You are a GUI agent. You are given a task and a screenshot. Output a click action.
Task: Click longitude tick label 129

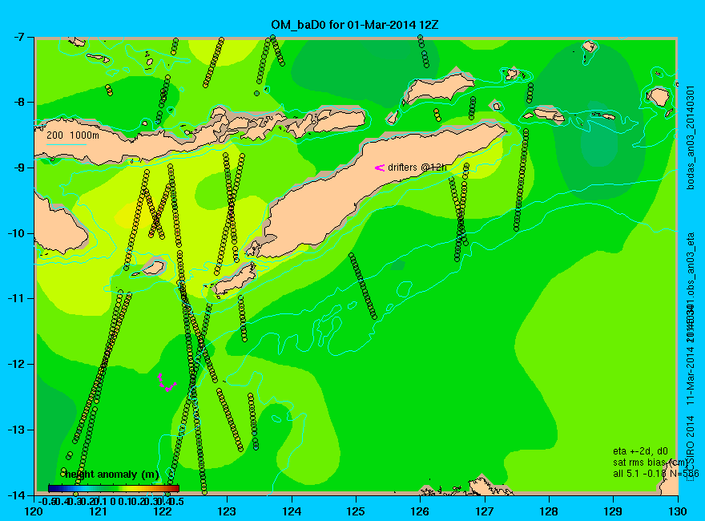point(614,511)
